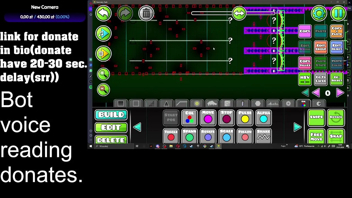Viewport: 352px width, 198px height.
Task: Select the Scale trigger
Action: coord(227,136)
